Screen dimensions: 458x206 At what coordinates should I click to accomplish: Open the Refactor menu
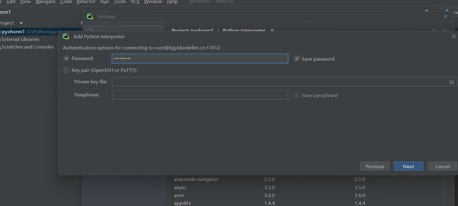click(x=86, y=2)
